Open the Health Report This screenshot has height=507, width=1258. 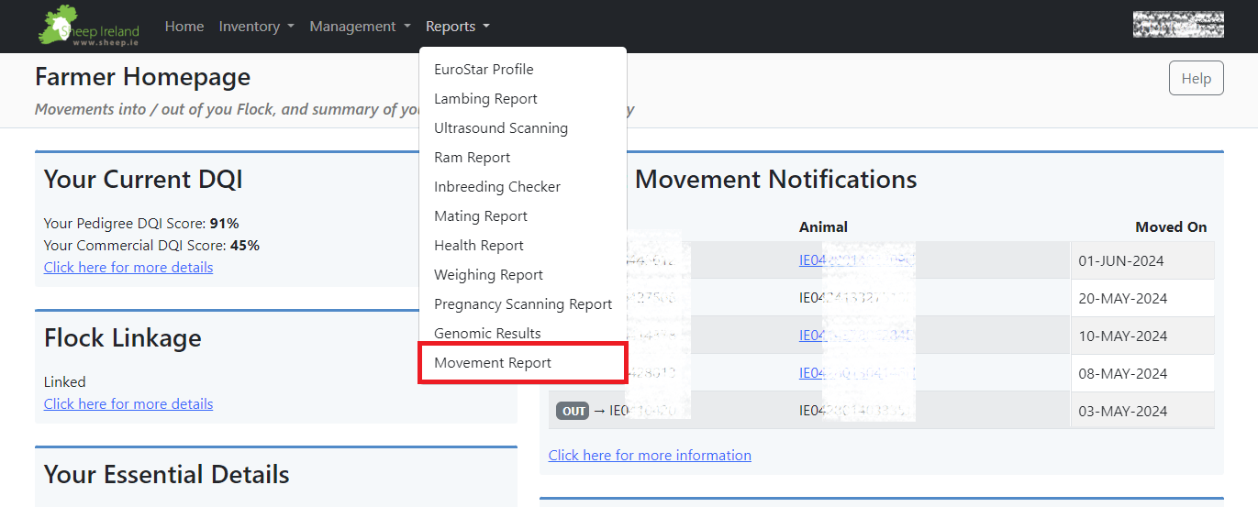479,246
